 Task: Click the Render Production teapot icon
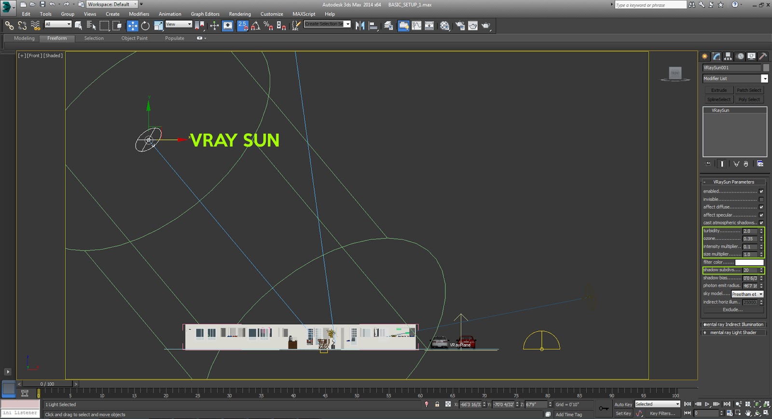point(486,26)
